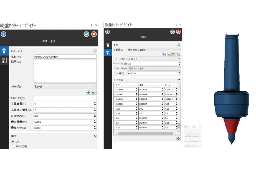Click the Heavy Duty Center name field
The image size is (256, 172).
pyautogui.click(x=65, y=57)
